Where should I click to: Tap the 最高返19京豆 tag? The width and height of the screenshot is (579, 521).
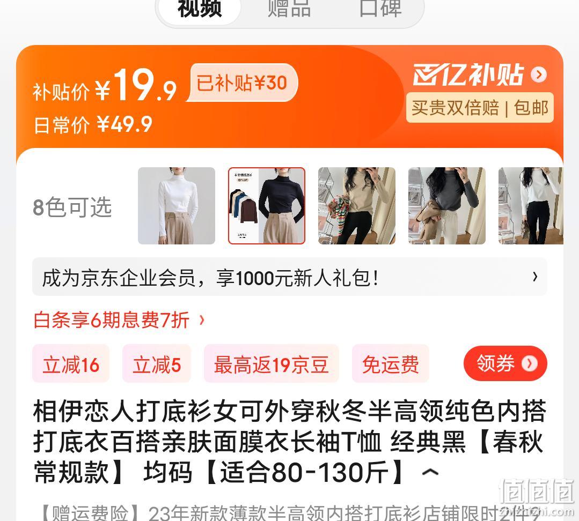[272, 363]
